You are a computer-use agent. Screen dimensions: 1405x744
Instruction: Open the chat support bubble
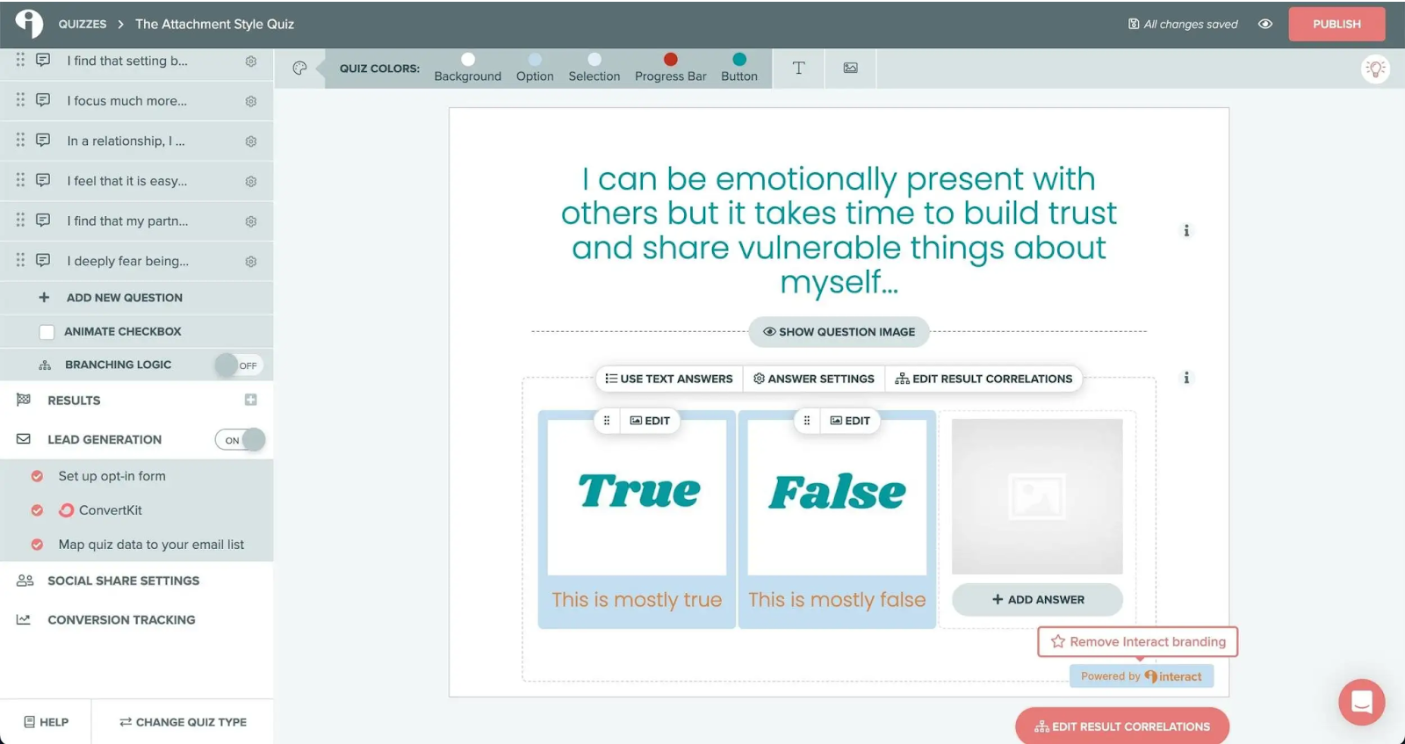pyautogui.click(x=1361, y=702)
